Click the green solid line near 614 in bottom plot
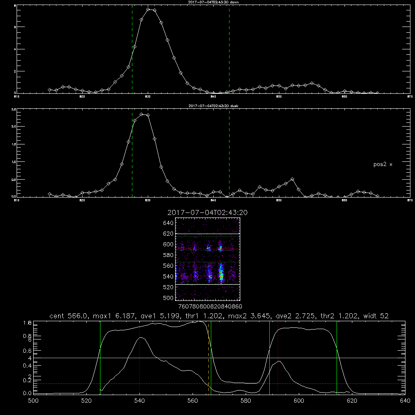 (x=337, y=358)
